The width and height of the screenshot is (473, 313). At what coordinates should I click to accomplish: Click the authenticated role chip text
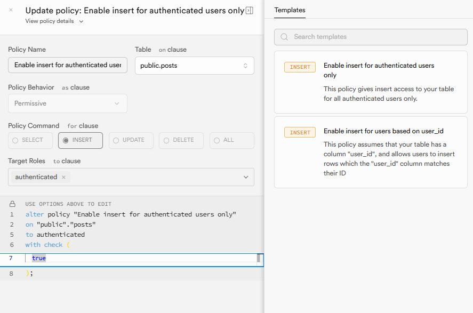pos(36,177)
